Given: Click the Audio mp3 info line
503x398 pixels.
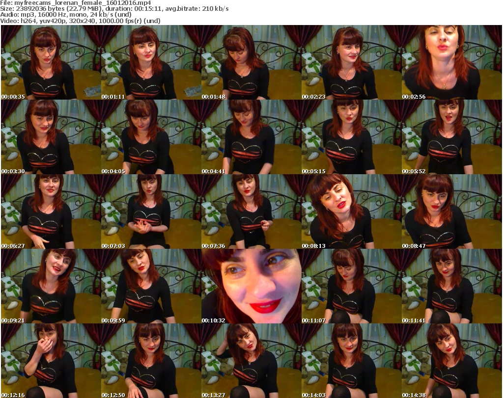Looking at the screenshot, I should coord(66,15).
